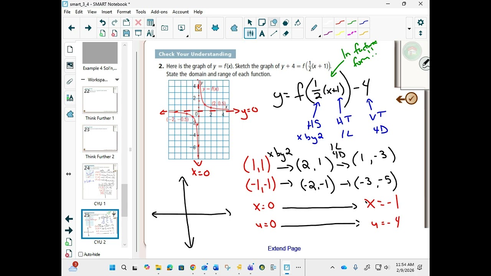Show the screen shade

[x=138, y=33]
